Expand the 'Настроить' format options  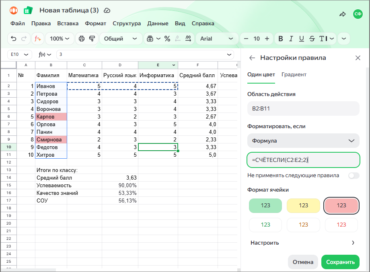pyautogui.click(x=303, y=243)
